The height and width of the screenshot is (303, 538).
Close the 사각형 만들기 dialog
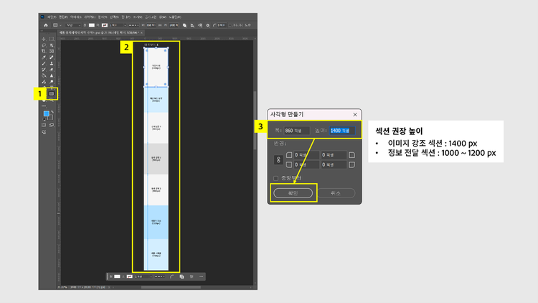[x=355, y=114]
